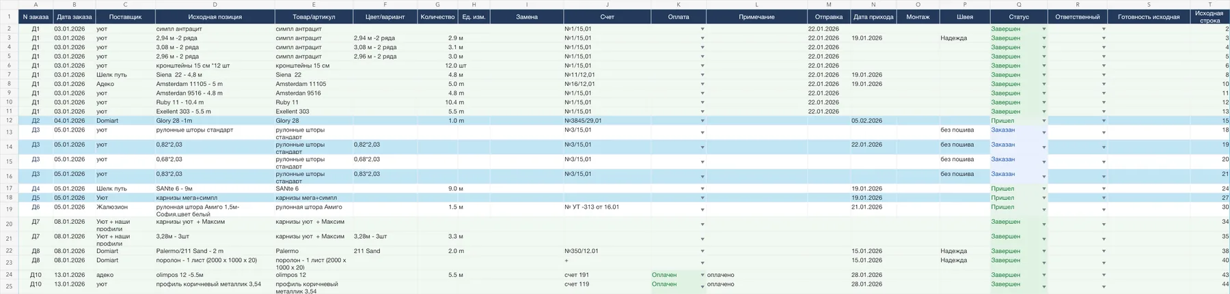Click the 'Счет' header cell
The width and height of the screenshot is (1230, 294).
(x=607, y=16)
